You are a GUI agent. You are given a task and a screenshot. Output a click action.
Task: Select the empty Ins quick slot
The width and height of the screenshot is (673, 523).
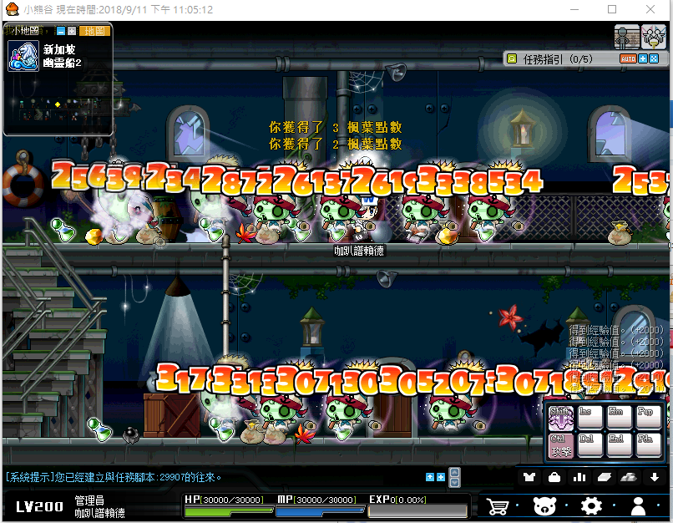pyautogui.click(x=590, y=418)
